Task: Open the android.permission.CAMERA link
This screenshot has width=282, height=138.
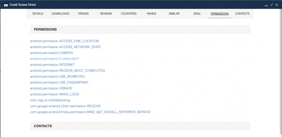Action: [x=51, y=53]
